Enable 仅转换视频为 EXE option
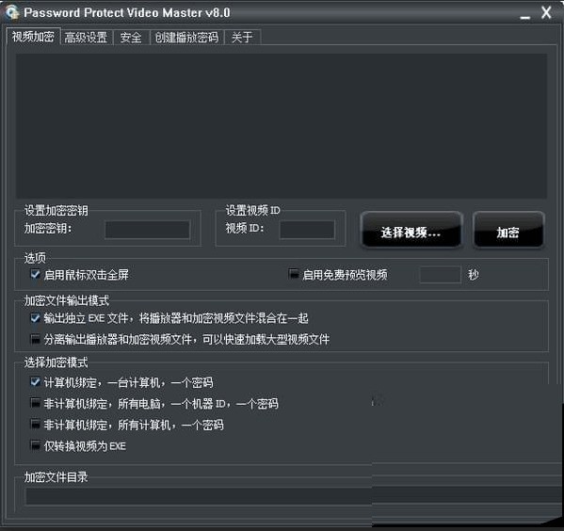 (35, 445)
